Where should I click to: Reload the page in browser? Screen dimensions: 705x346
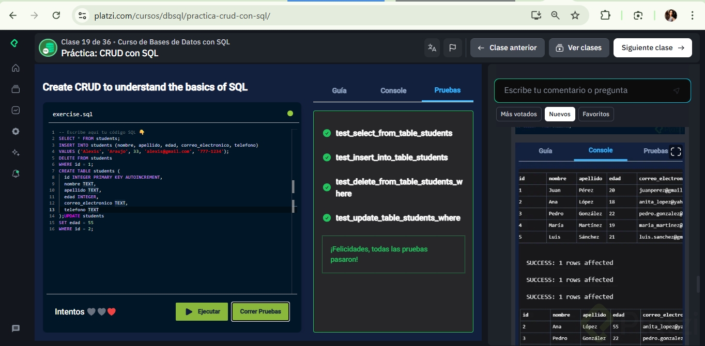pyautogui.click(x=56, y=15)
